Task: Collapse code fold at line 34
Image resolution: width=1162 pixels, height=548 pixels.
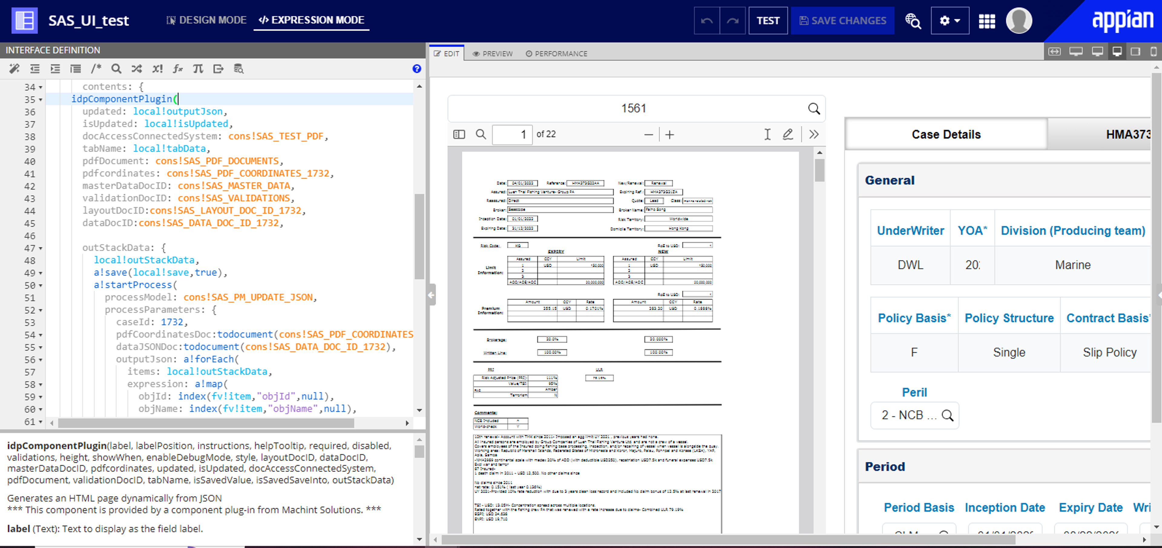Action: click(41, 87)
